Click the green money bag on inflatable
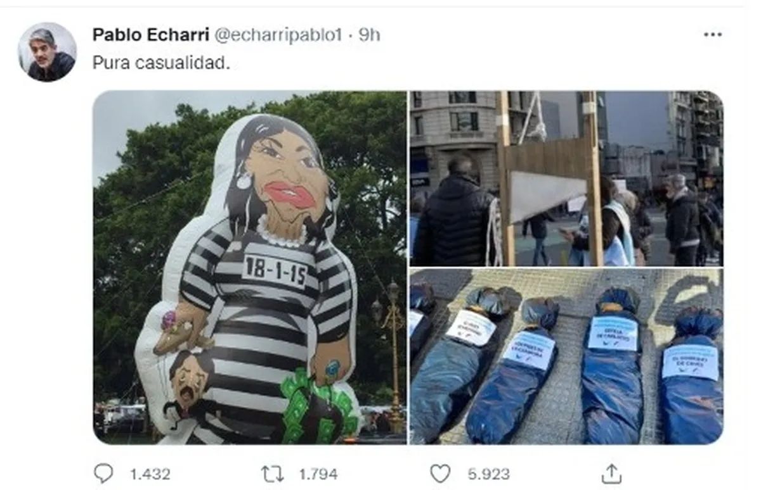The width and height of the screenshot is (761, 490). (x=315, y=408)
